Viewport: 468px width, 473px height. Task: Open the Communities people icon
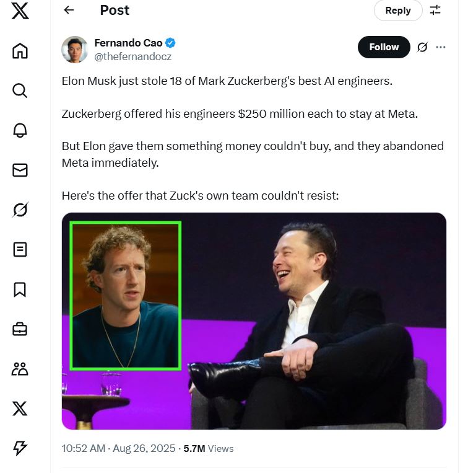(20, 369)
